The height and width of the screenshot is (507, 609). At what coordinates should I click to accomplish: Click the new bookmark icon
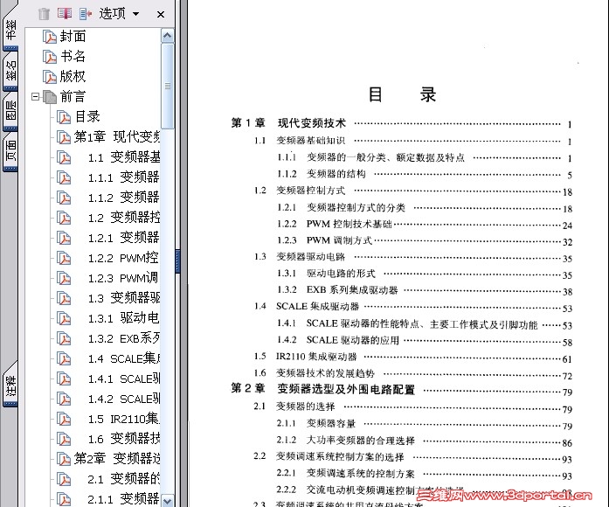click(65, 14)
